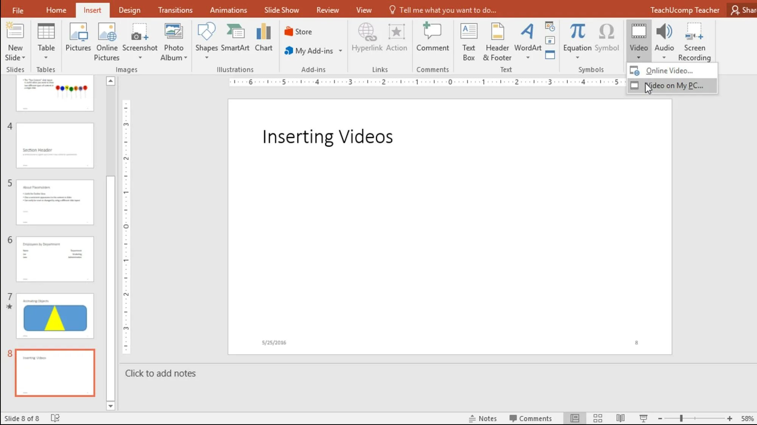Select slide 7 thumbnail

[55, 316]
